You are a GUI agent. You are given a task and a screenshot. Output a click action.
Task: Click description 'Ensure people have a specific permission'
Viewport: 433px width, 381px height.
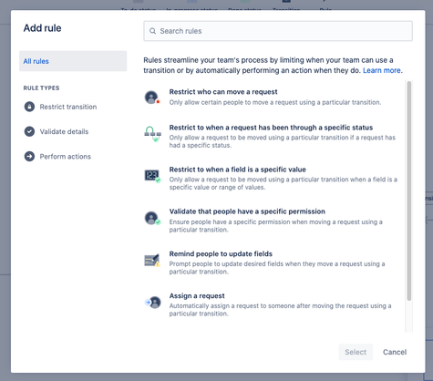276,226
